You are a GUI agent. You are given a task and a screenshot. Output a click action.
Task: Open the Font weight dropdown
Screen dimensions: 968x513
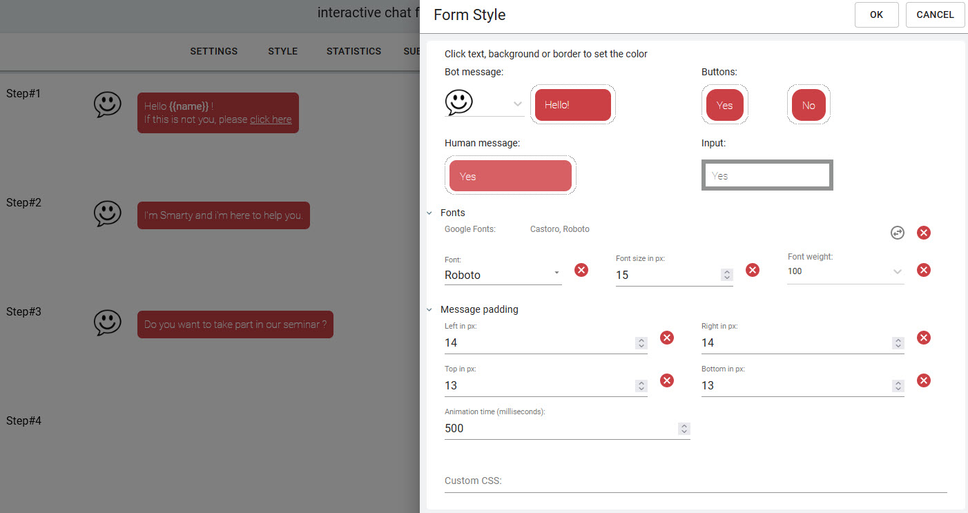(845, 271)
